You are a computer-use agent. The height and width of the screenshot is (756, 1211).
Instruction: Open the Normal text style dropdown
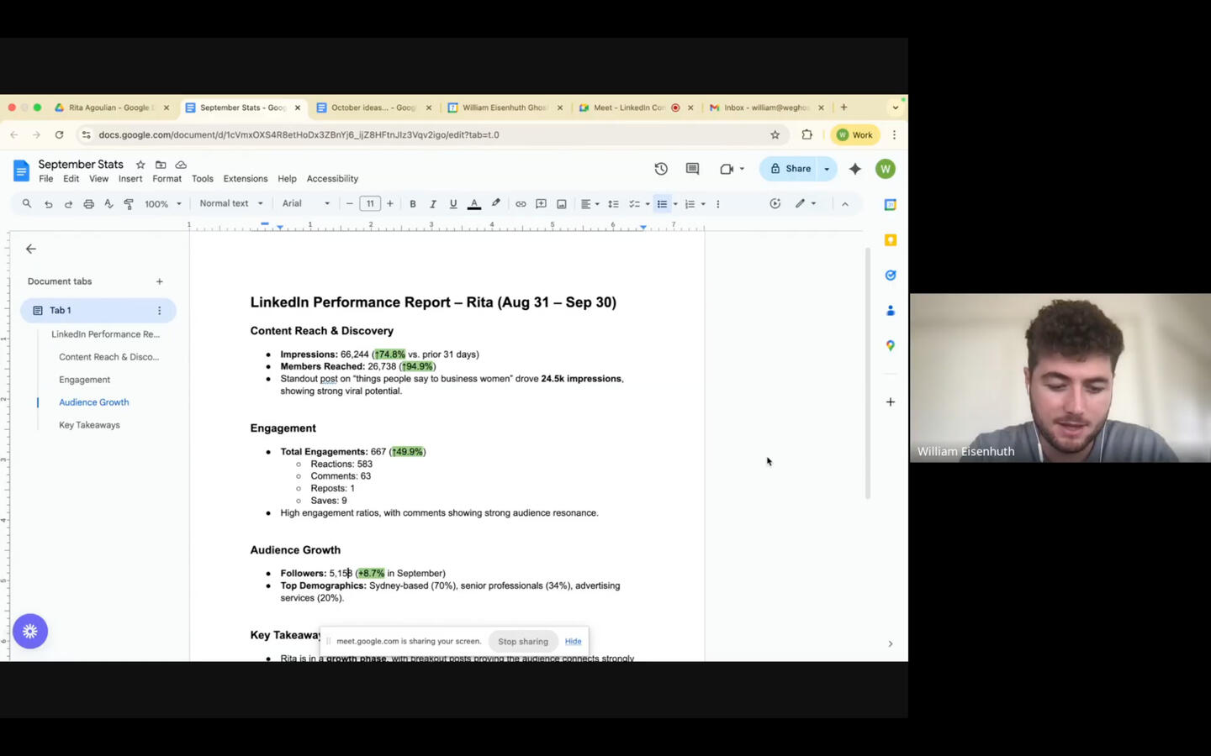coord(231,203)
